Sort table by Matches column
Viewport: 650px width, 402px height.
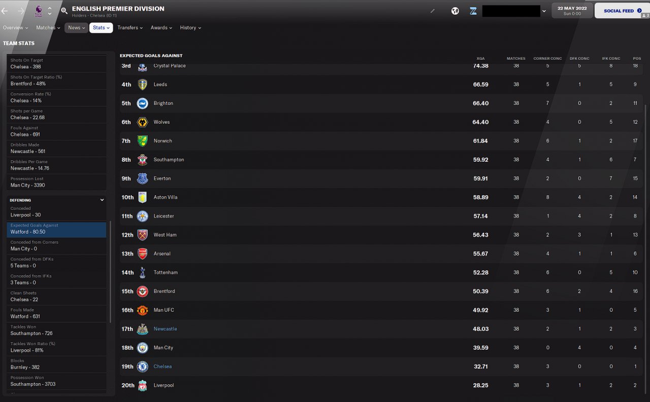[516, 58]
